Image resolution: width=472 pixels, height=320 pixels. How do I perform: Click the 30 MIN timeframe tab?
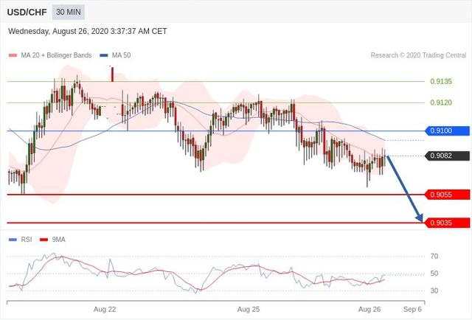tap(69, 13)
